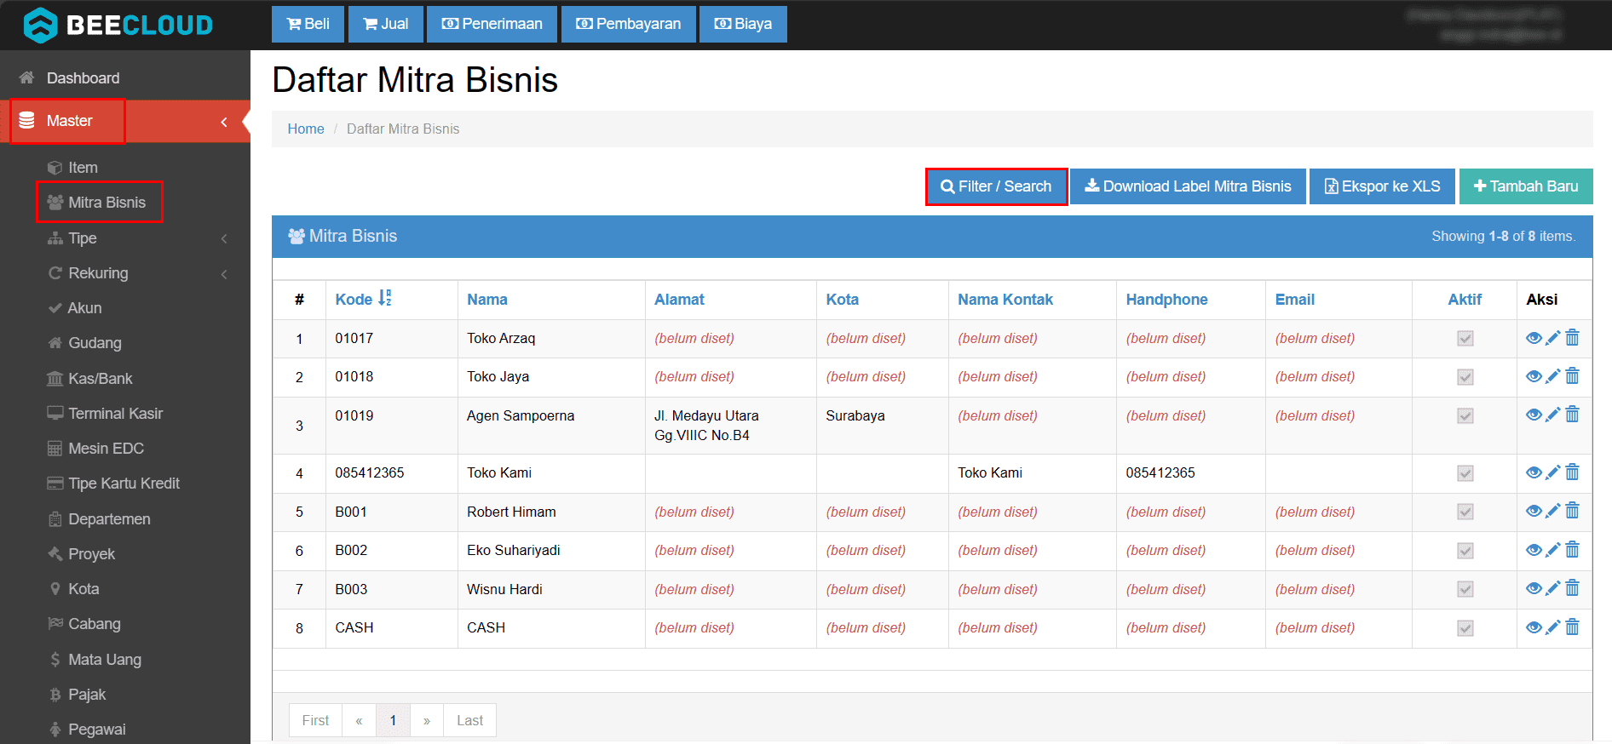Toggle Aktif checkbox for Eko Suhariyadi
This screenshot has width=1612, height=744.
tap(1465, 551)
